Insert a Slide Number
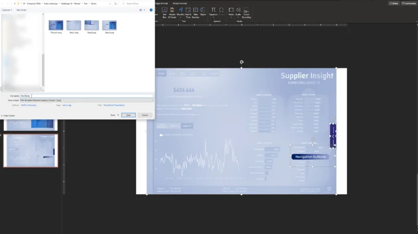This screenshot has width=418, height=234. point(195,13)
